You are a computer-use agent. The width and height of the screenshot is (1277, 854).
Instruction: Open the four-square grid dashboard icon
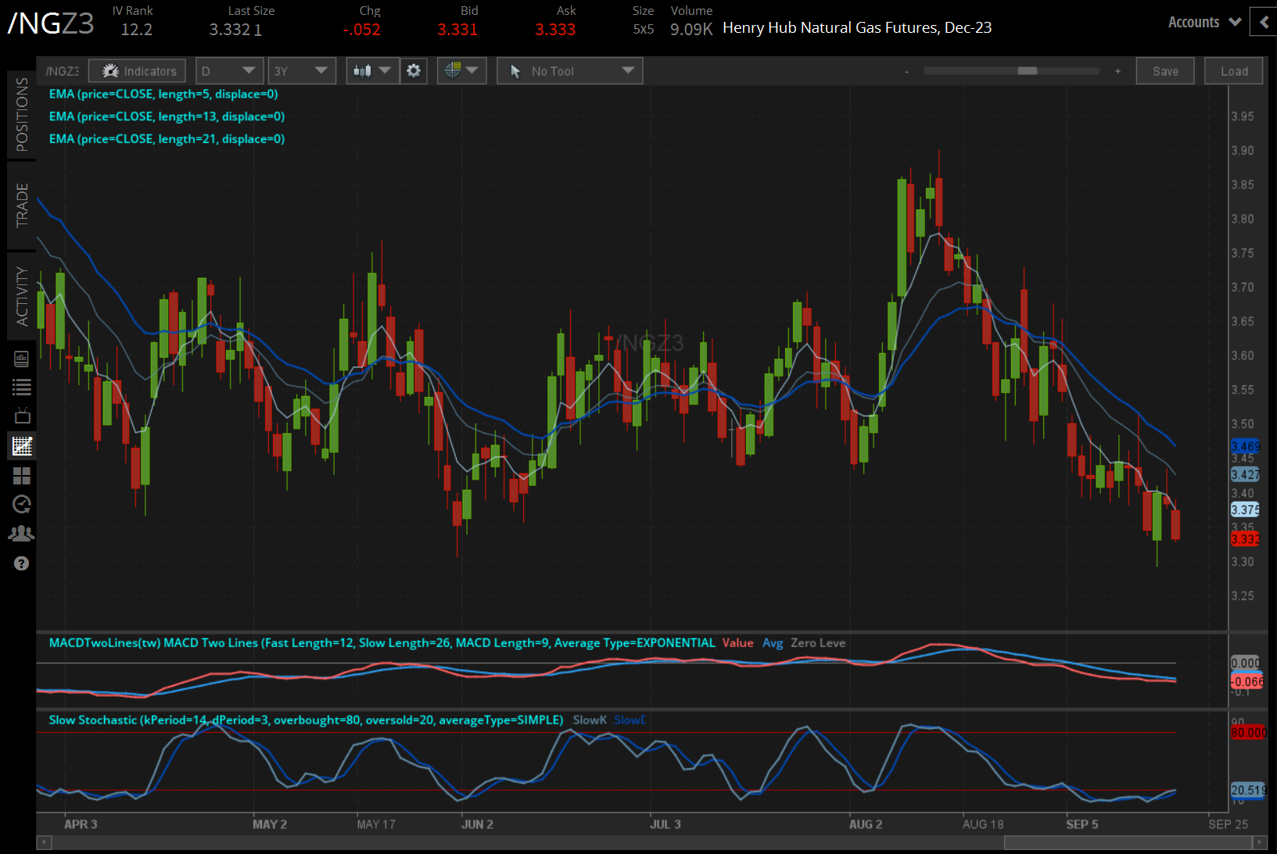tap(21, 476)
